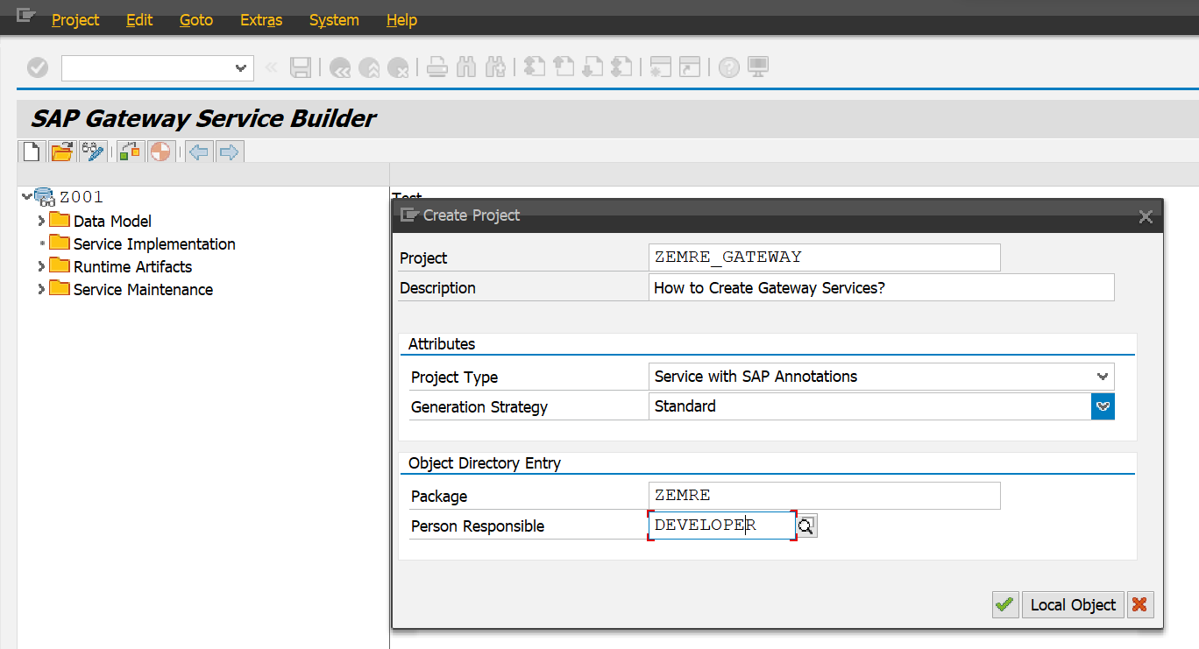Confirm dialog with green checkmark button

click(x=1004, y=604)
